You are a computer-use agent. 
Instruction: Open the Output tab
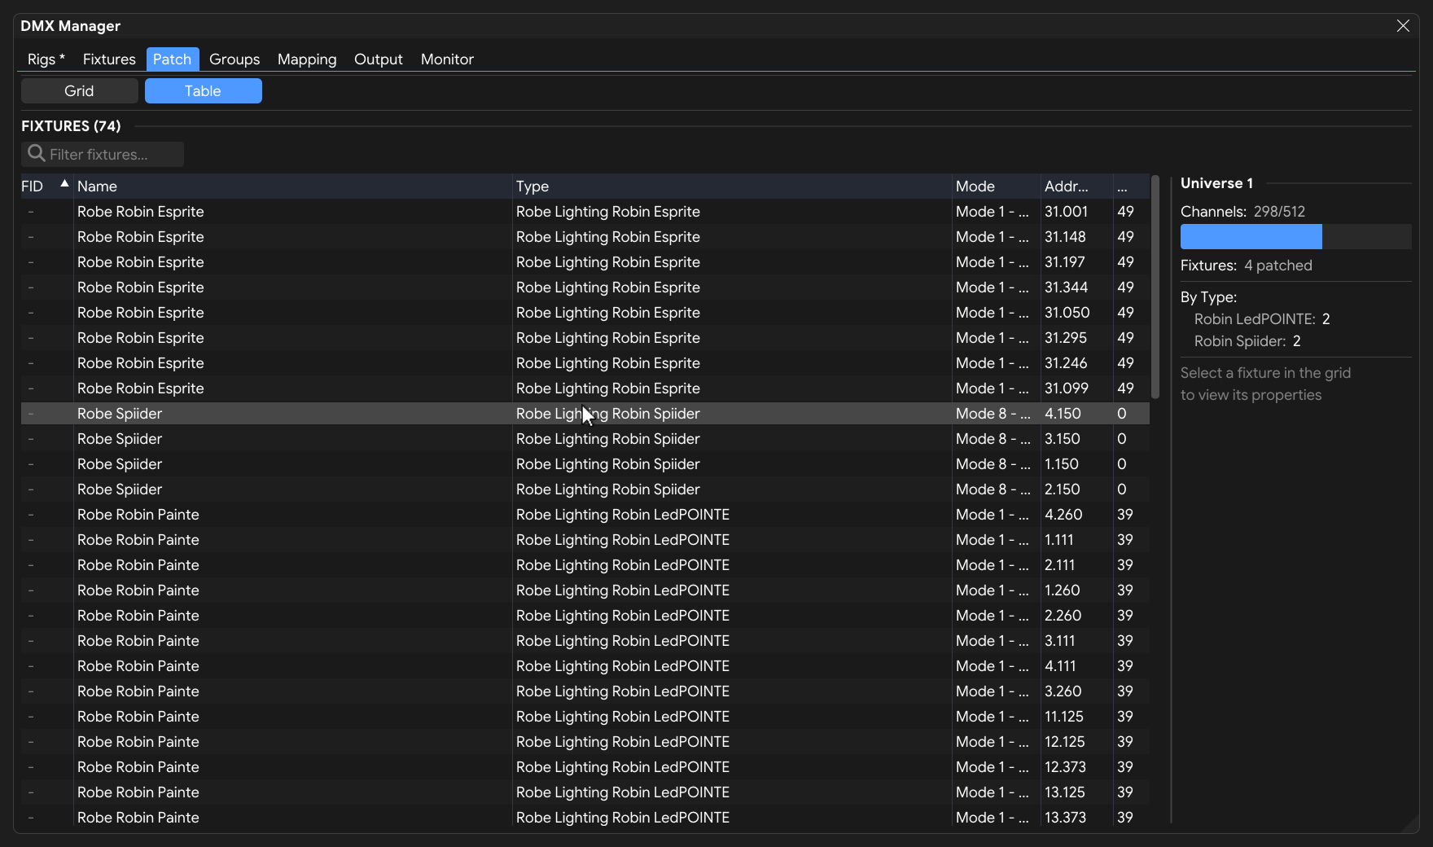(x=379, y=59)
